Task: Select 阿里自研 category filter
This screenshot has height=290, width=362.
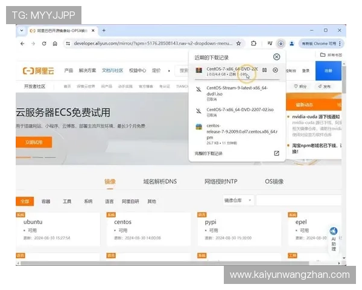Action: [130, 201]
